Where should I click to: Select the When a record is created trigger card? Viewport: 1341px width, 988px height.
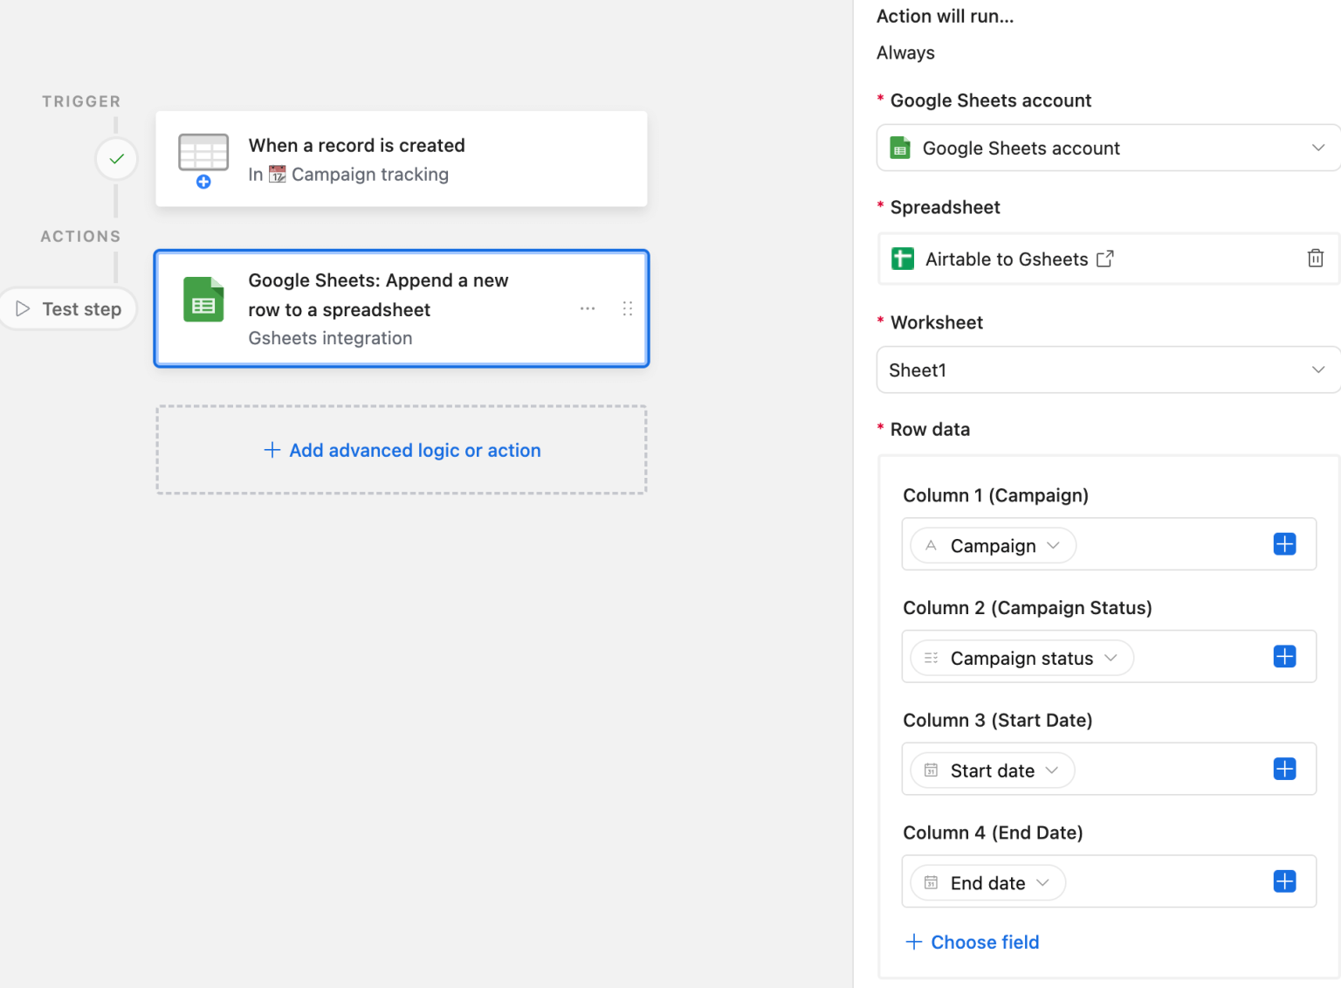point(401,158)
